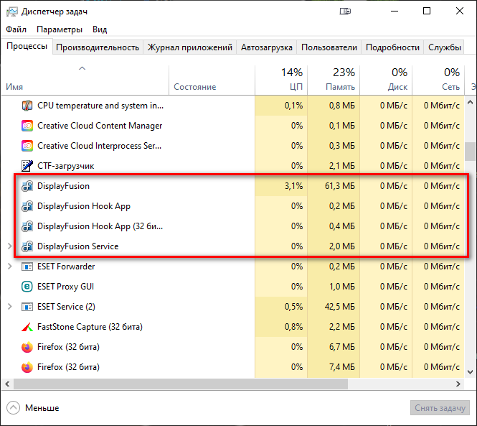Click the horizontal scrollbar thumb

point(181,384)
